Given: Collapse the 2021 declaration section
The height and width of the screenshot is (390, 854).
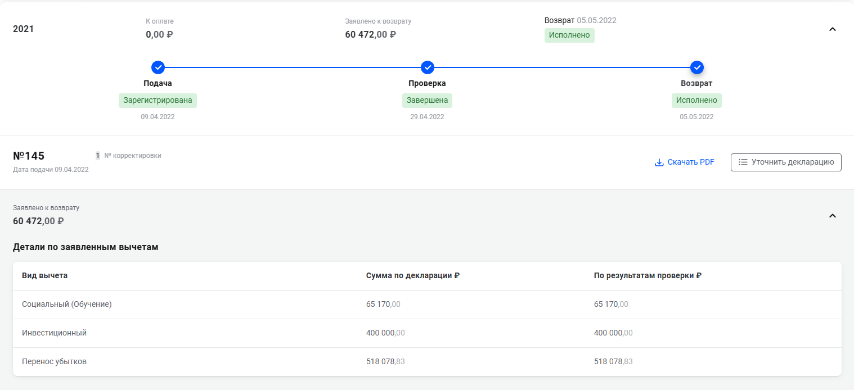Looking at the screenshot, I should (x=833, y=29).
